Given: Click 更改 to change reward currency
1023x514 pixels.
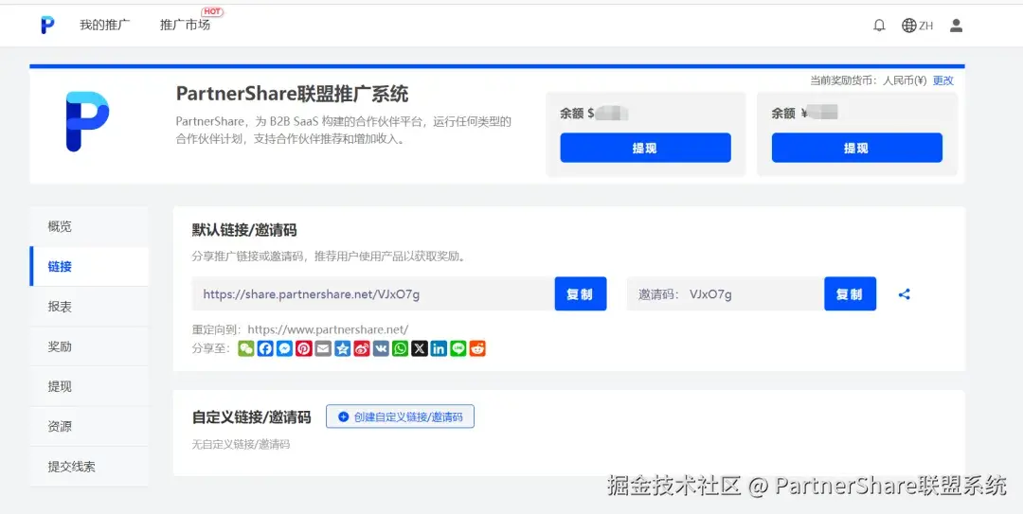Looking at the screenshot, I should coord(943,80).
